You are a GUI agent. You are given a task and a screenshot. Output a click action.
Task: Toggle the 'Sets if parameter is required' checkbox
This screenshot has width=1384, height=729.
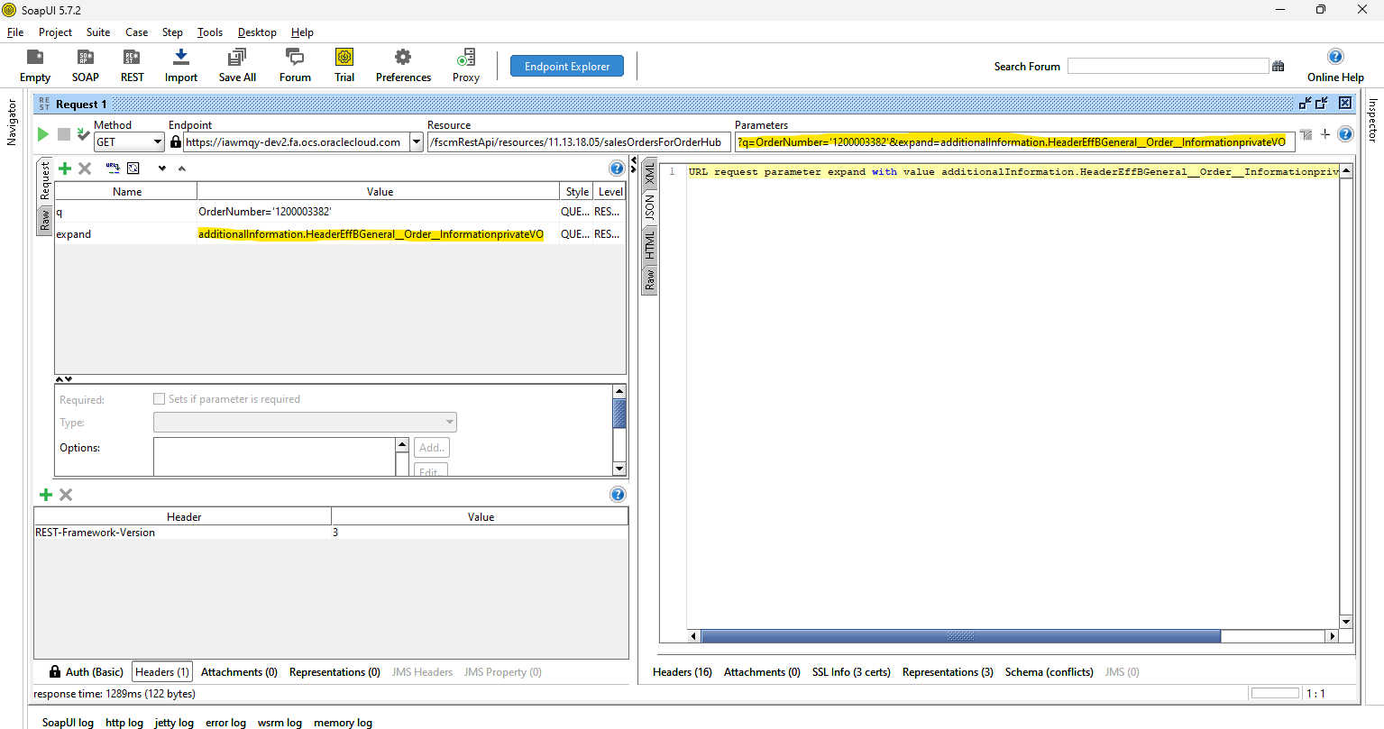[160, 399]
